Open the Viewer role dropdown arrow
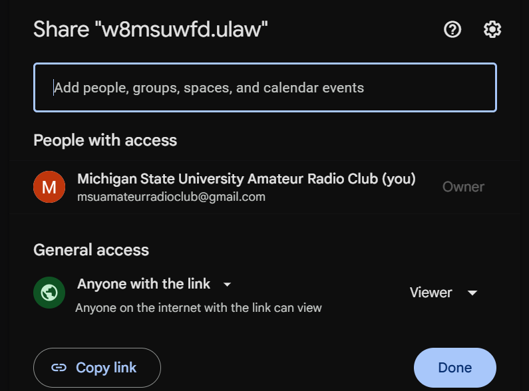Screen dimensions: 529x391 click(472, 293)
